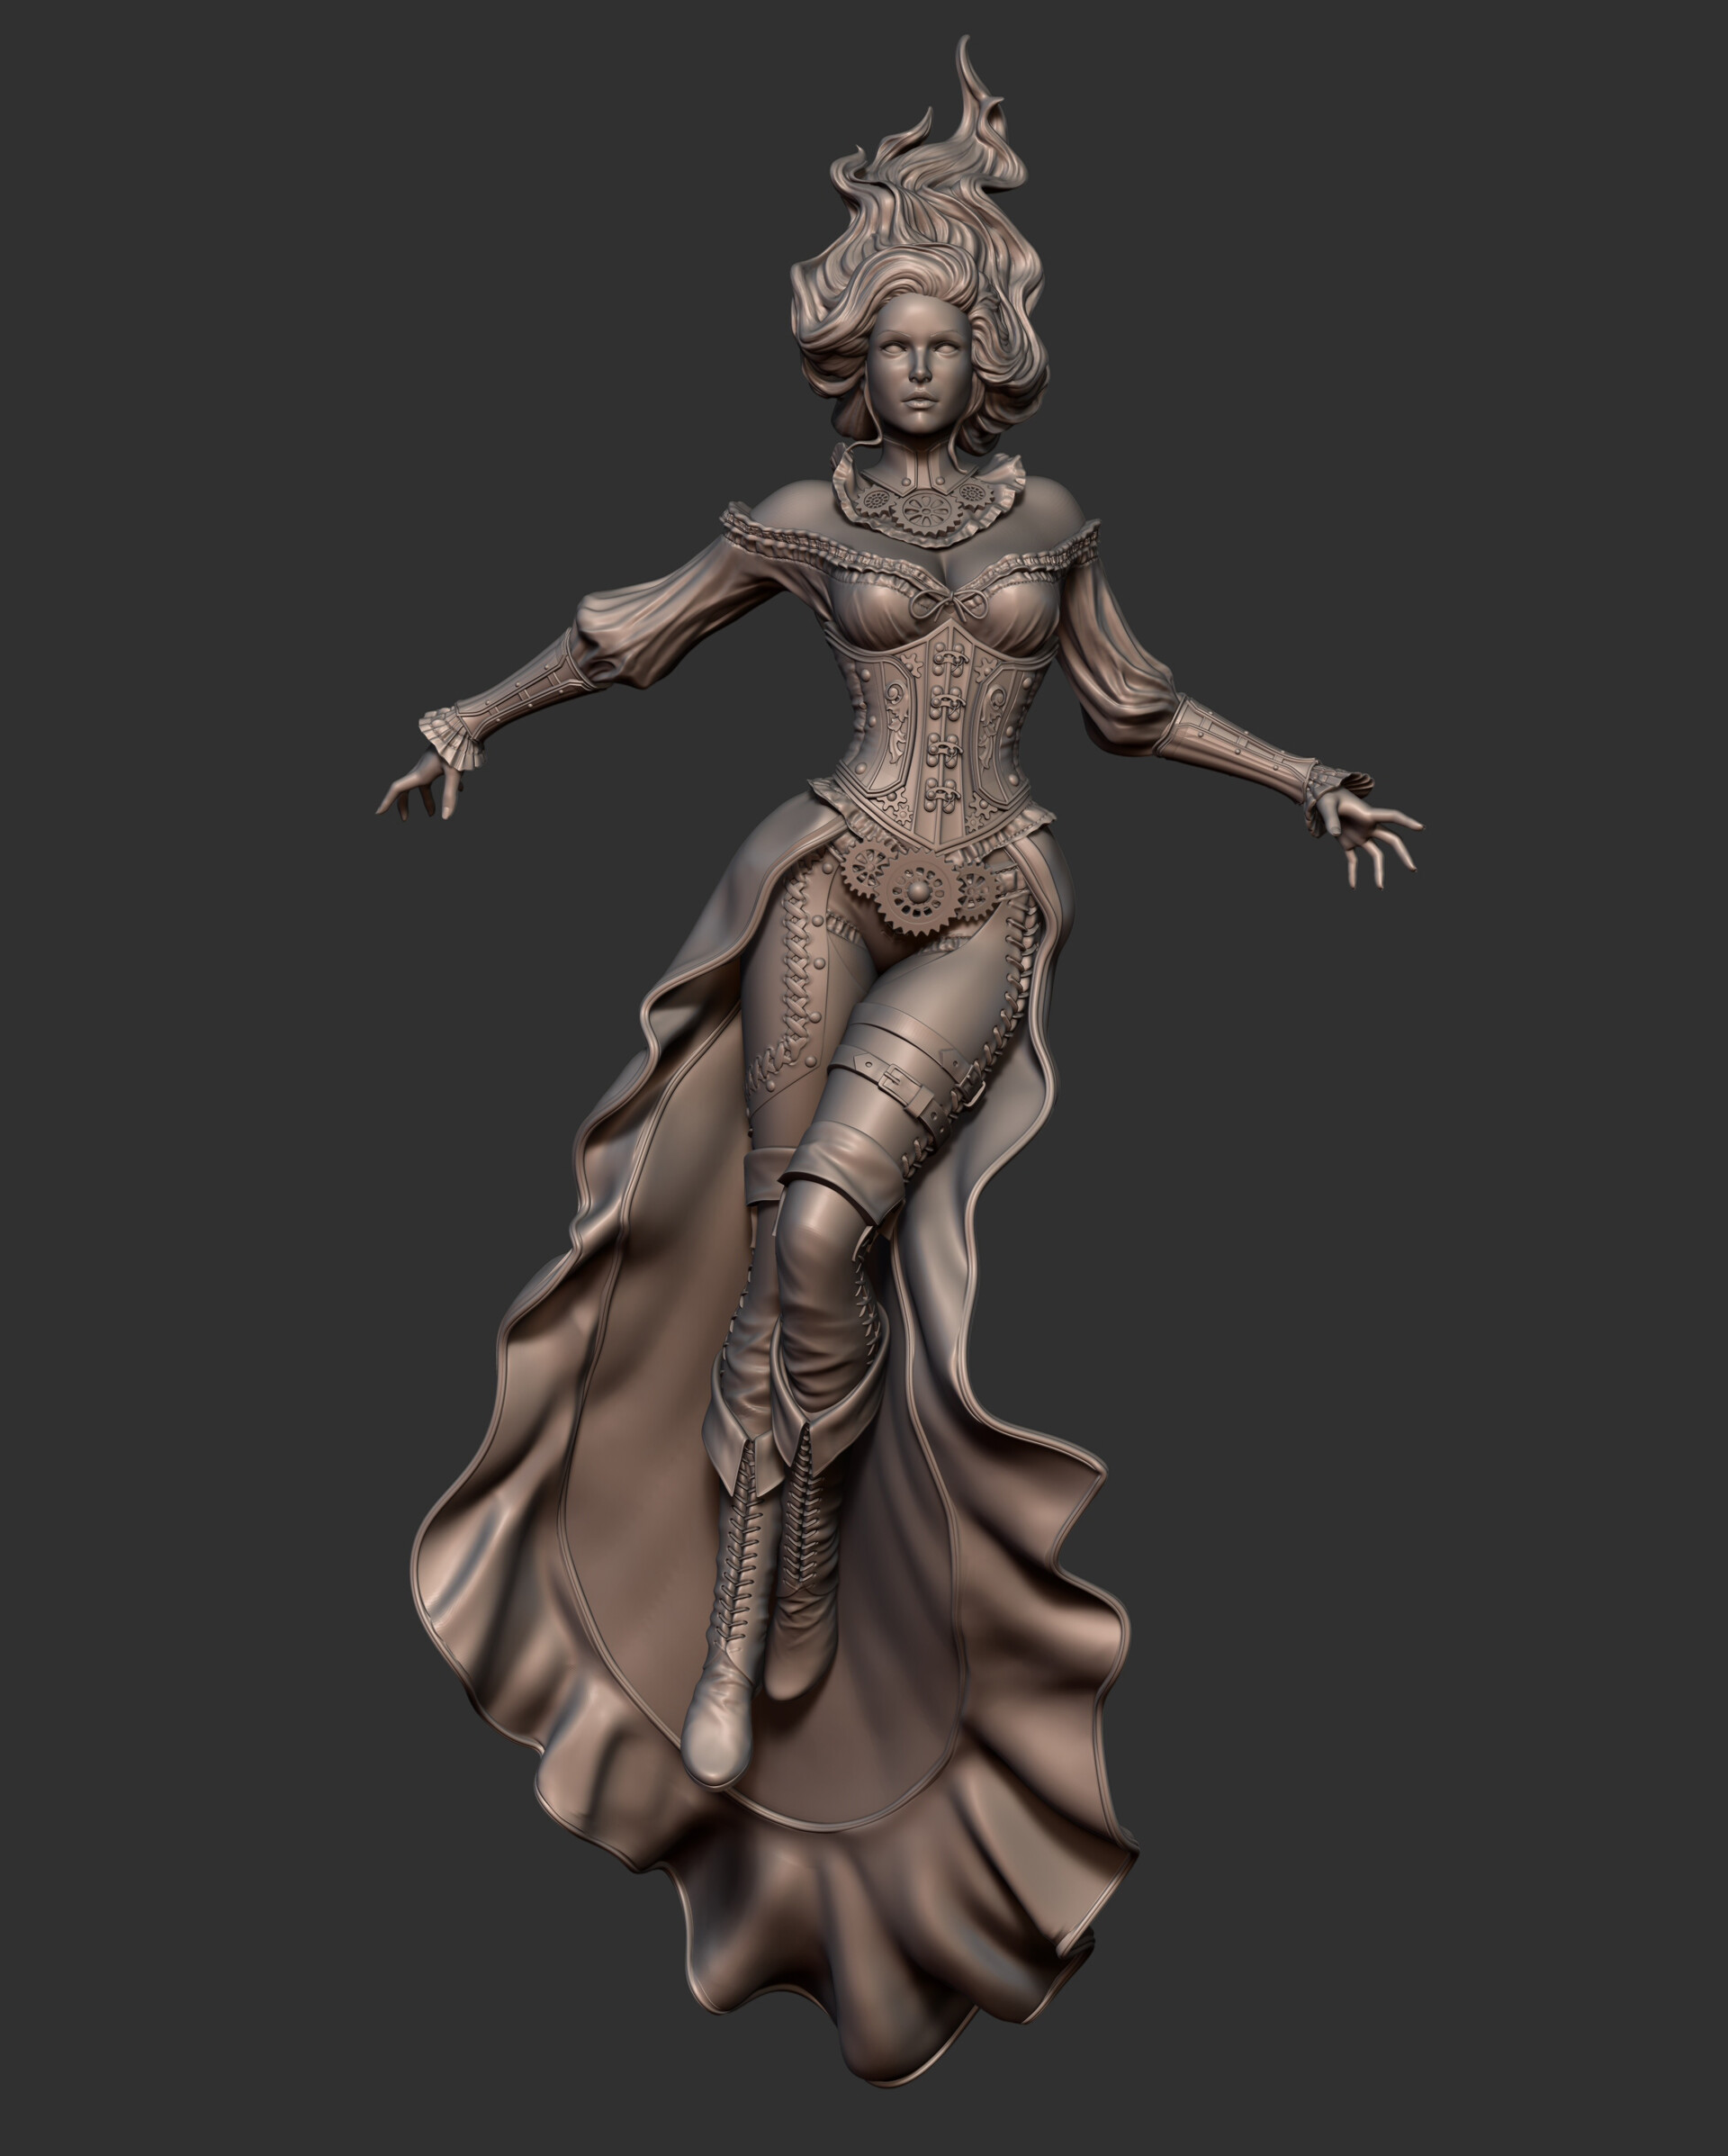The height and width of the screenshot is (2156, 1728).
Task: Click the sculpted figure's face
Action: (x=916, y=367)
